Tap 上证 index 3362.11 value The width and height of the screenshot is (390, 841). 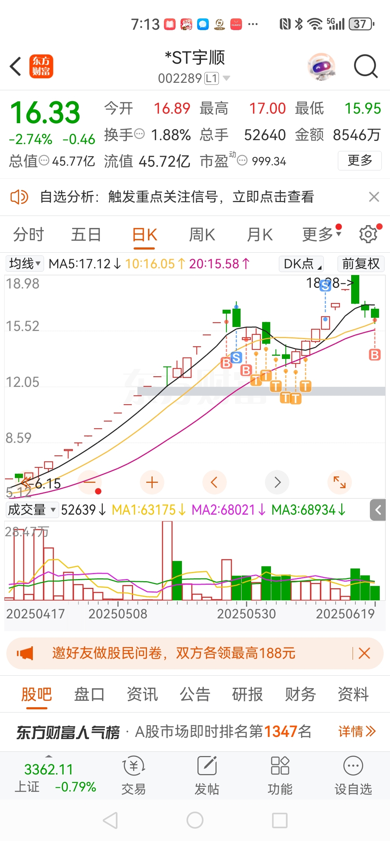coord(49,769)
